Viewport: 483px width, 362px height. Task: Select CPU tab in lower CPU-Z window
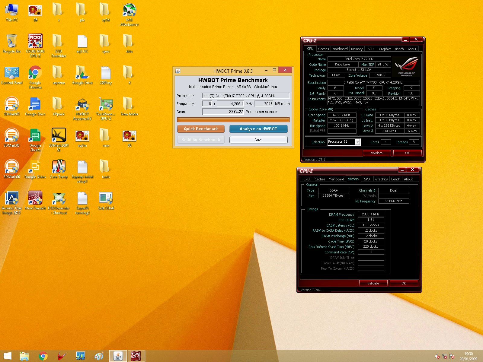[306, 179]
